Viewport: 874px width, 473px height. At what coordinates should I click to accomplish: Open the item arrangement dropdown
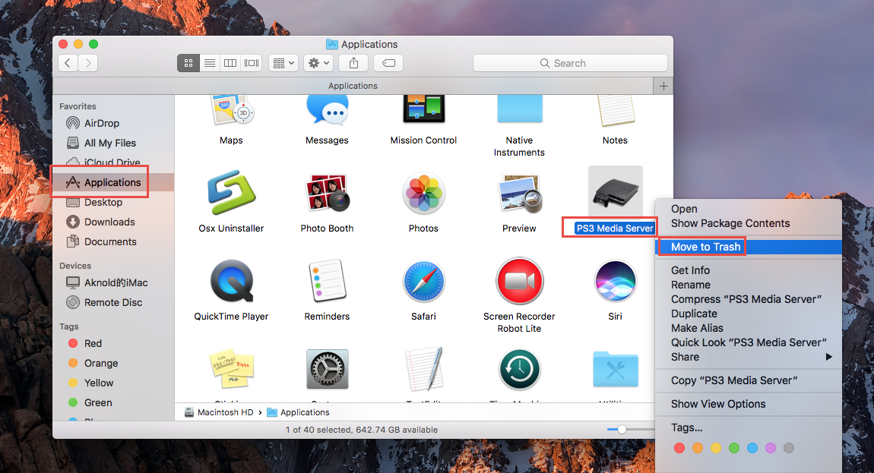282,63
